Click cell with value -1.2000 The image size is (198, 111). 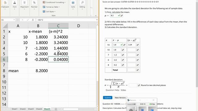(38, 48)
